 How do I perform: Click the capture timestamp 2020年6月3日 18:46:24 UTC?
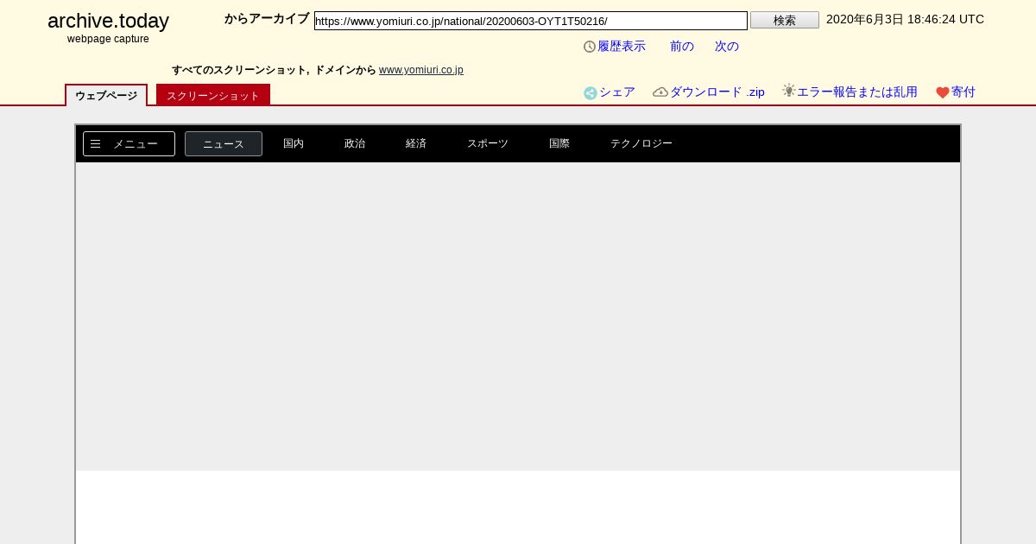[905, 19]
